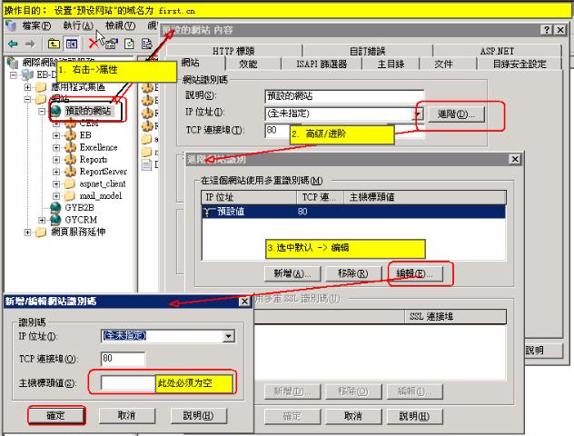Click TCP 連接埠(O) field in 識別碼 dialog

click(x=123, y=359)
